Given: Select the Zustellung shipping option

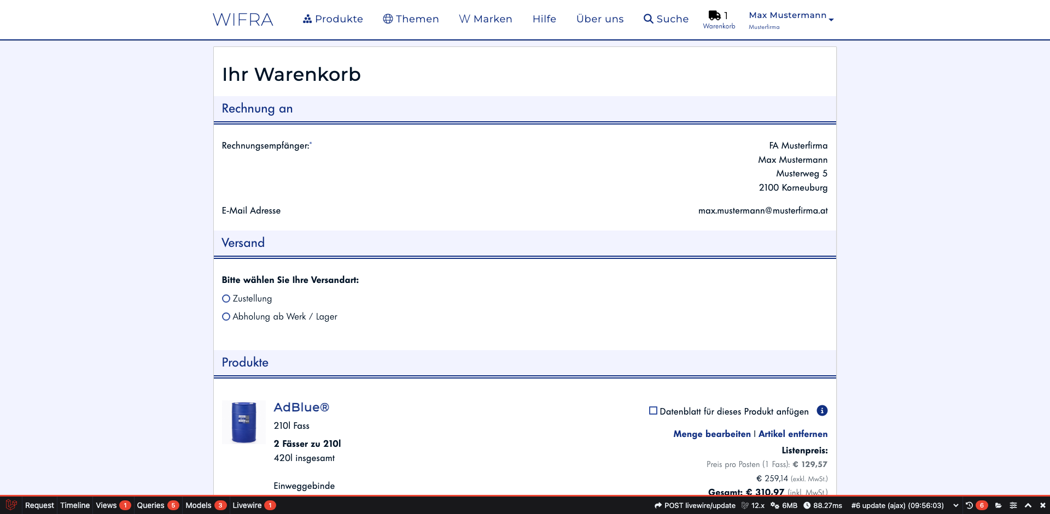Looking at the screenshot, I should click(226, 299).
